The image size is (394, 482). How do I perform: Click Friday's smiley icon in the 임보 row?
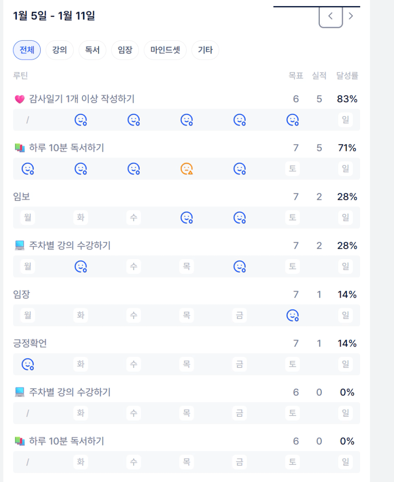coord(240,218)
